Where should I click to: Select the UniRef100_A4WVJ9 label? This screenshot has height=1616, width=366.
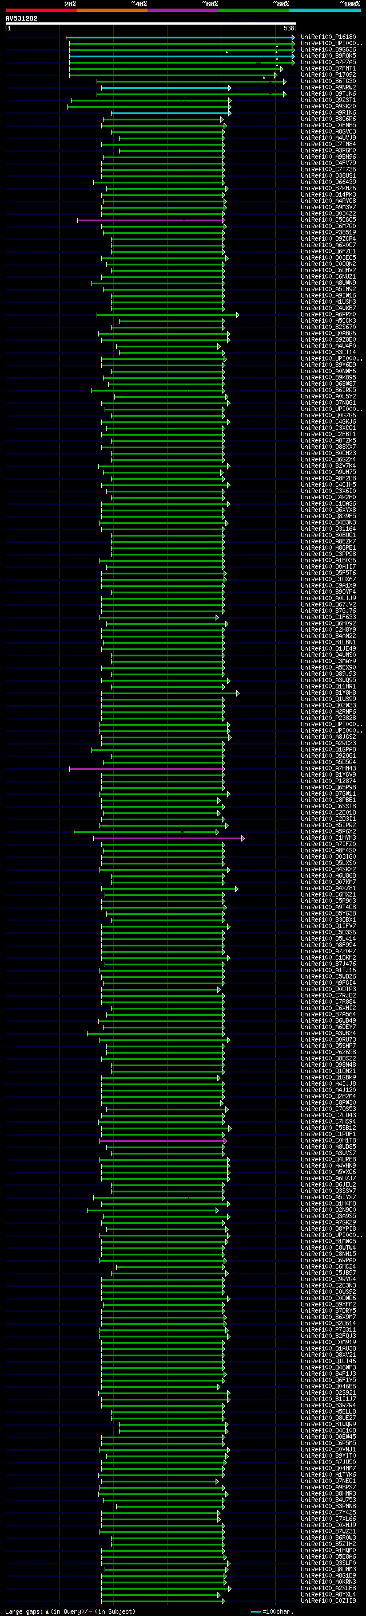(x=328, y=138)
